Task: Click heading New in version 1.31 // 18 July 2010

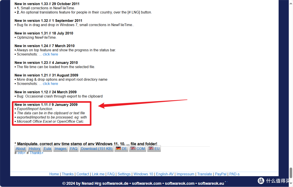Action: (44, 33)
